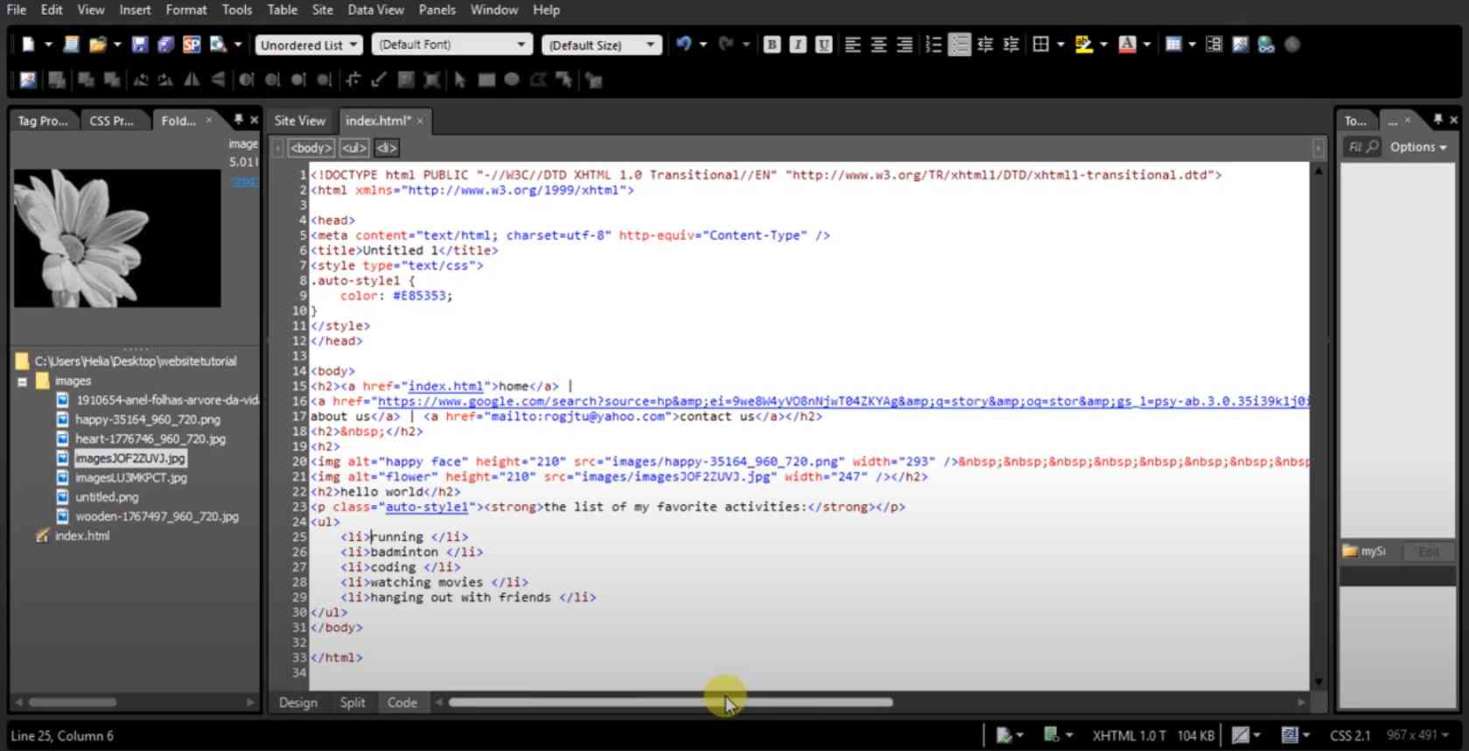Image resolution: width=1469 pixels, height=751 pixels.
Task: Click the Decrease Indent icon
Action: (985, 45)
